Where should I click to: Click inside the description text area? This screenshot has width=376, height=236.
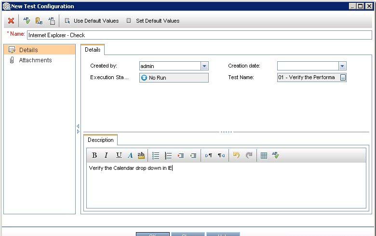point(226,185)
